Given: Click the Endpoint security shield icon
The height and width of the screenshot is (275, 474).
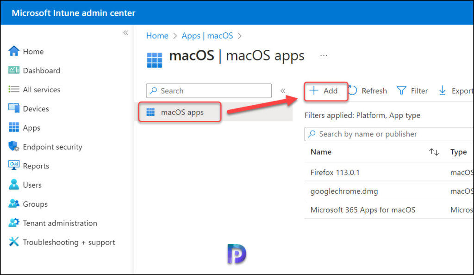Looking at the screenshot, I should point(13,146).
